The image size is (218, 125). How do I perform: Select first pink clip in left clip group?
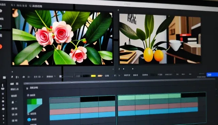(x=65, y=112)
